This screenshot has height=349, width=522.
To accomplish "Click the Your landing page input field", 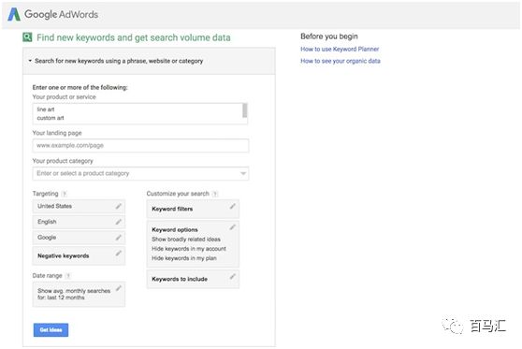I will 140,146.
